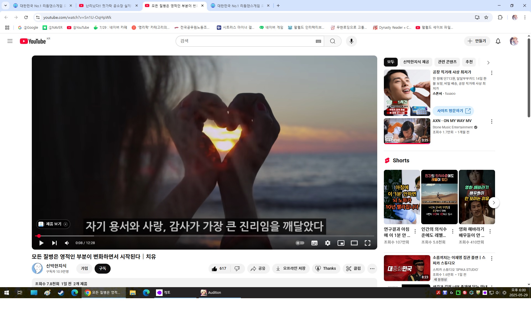Image resolution: width=531 pixels, height=312 pixels.
Task: Search with voice microphone
Action: pos(351,41)
